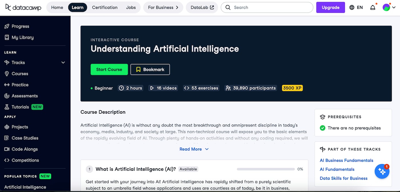This screenshot has width=400, height=192.
Task: Open notifications via the bell icon
Action: tap(373, 7)
